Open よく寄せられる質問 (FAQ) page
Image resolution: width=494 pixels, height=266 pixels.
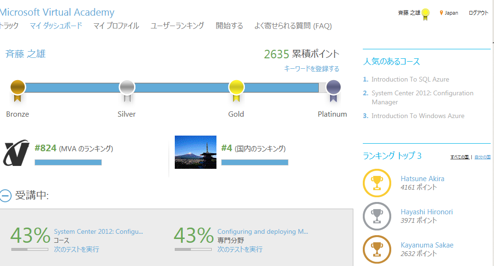point(293,26)
